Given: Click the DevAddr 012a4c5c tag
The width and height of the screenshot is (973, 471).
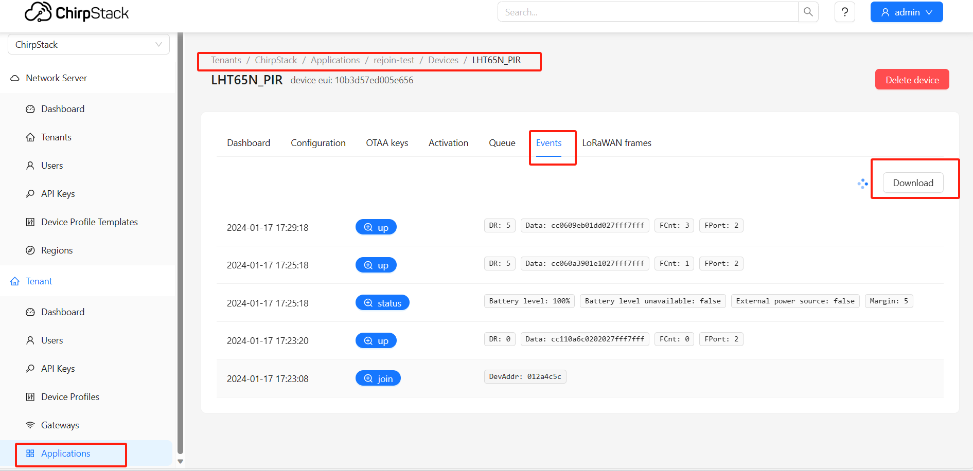Looking at the screenshot, I should click(x=525, y=377).
